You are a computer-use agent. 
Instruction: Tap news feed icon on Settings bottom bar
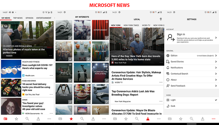click(x=170, y=119)
